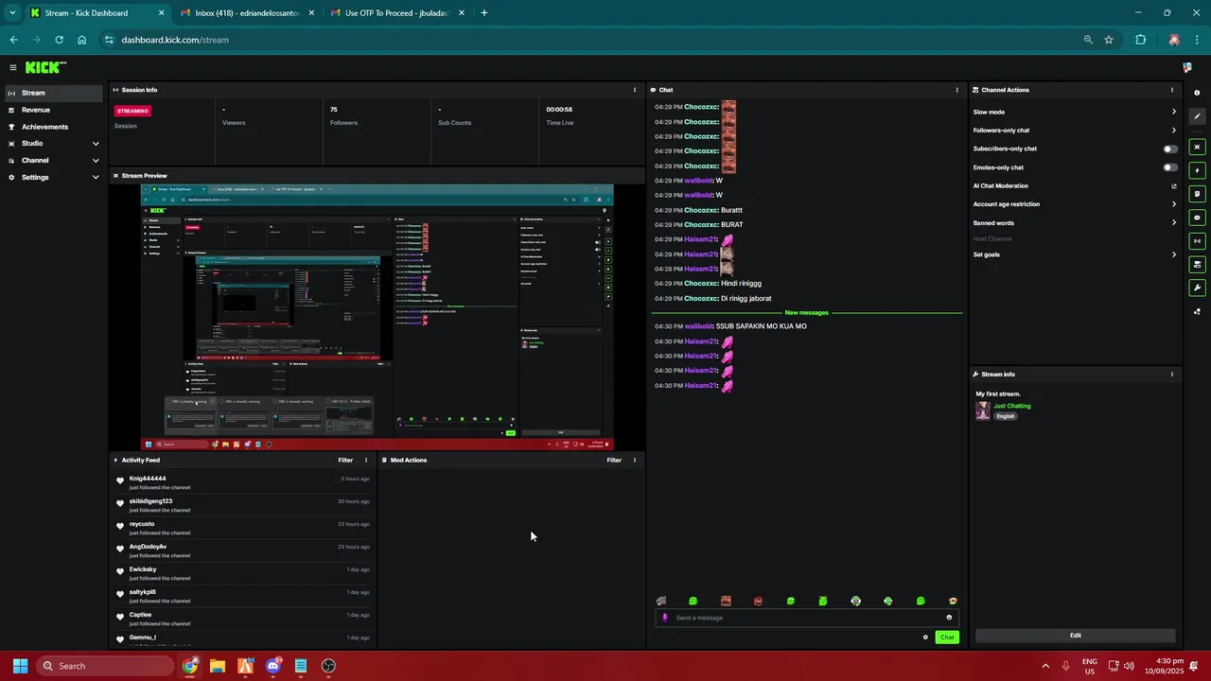The height and width of the screenshot is (681, 1211).
Task: Switch to the Inbox (418) browser tab
Action: point(247,13)
